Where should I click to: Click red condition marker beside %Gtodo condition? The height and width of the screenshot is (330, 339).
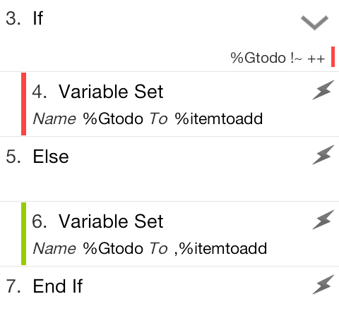tap(333, 56)
